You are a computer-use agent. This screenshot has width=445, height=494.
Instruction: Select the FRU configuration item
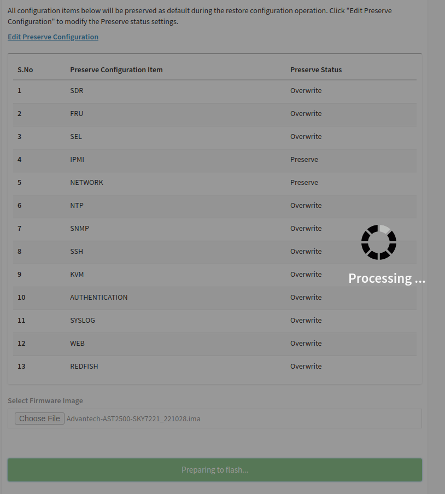(77, 113)
